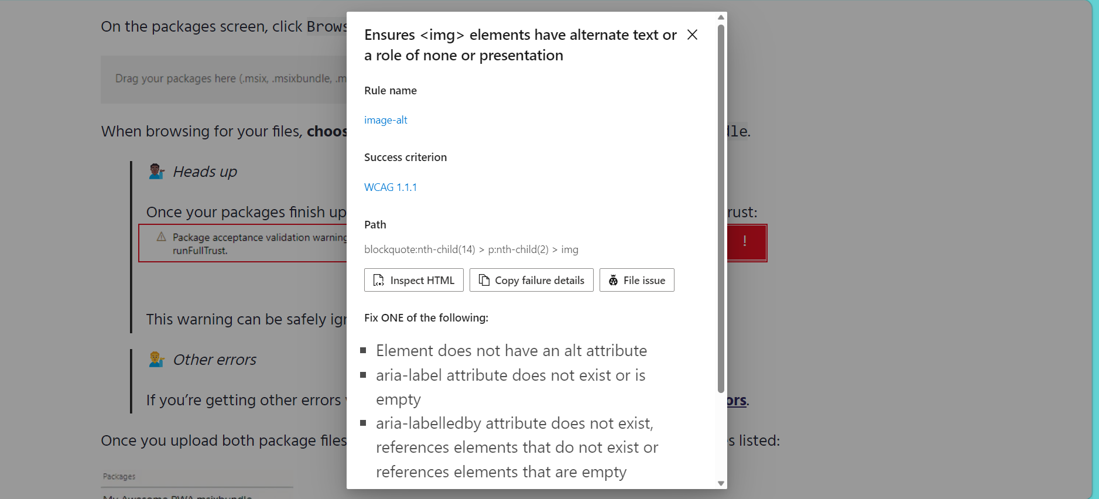Click the highlighted Browse text
1099x499 pixels.
tap(326, 26)
